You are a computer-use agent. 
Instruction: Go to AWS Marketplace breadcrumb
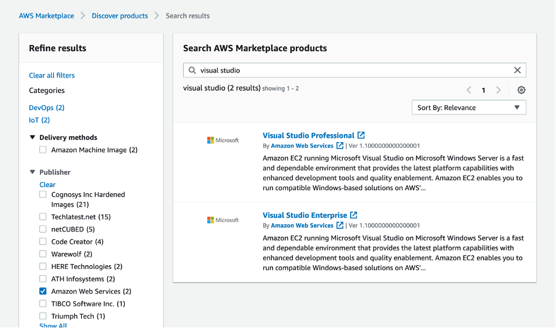pos(46,16)
